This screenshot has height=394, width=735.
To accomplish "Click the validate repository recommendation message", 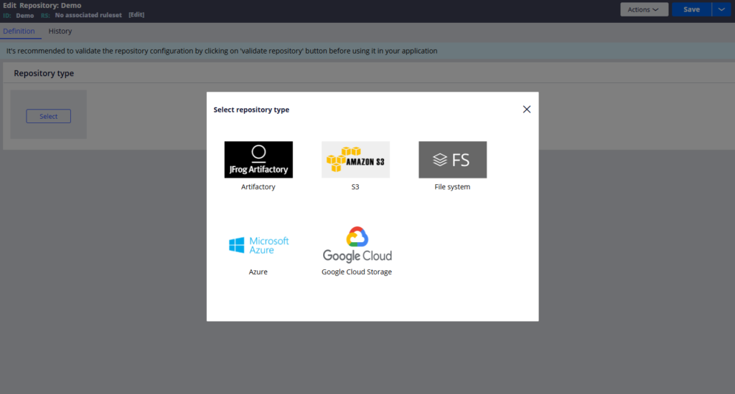I will tap(222, 51).
